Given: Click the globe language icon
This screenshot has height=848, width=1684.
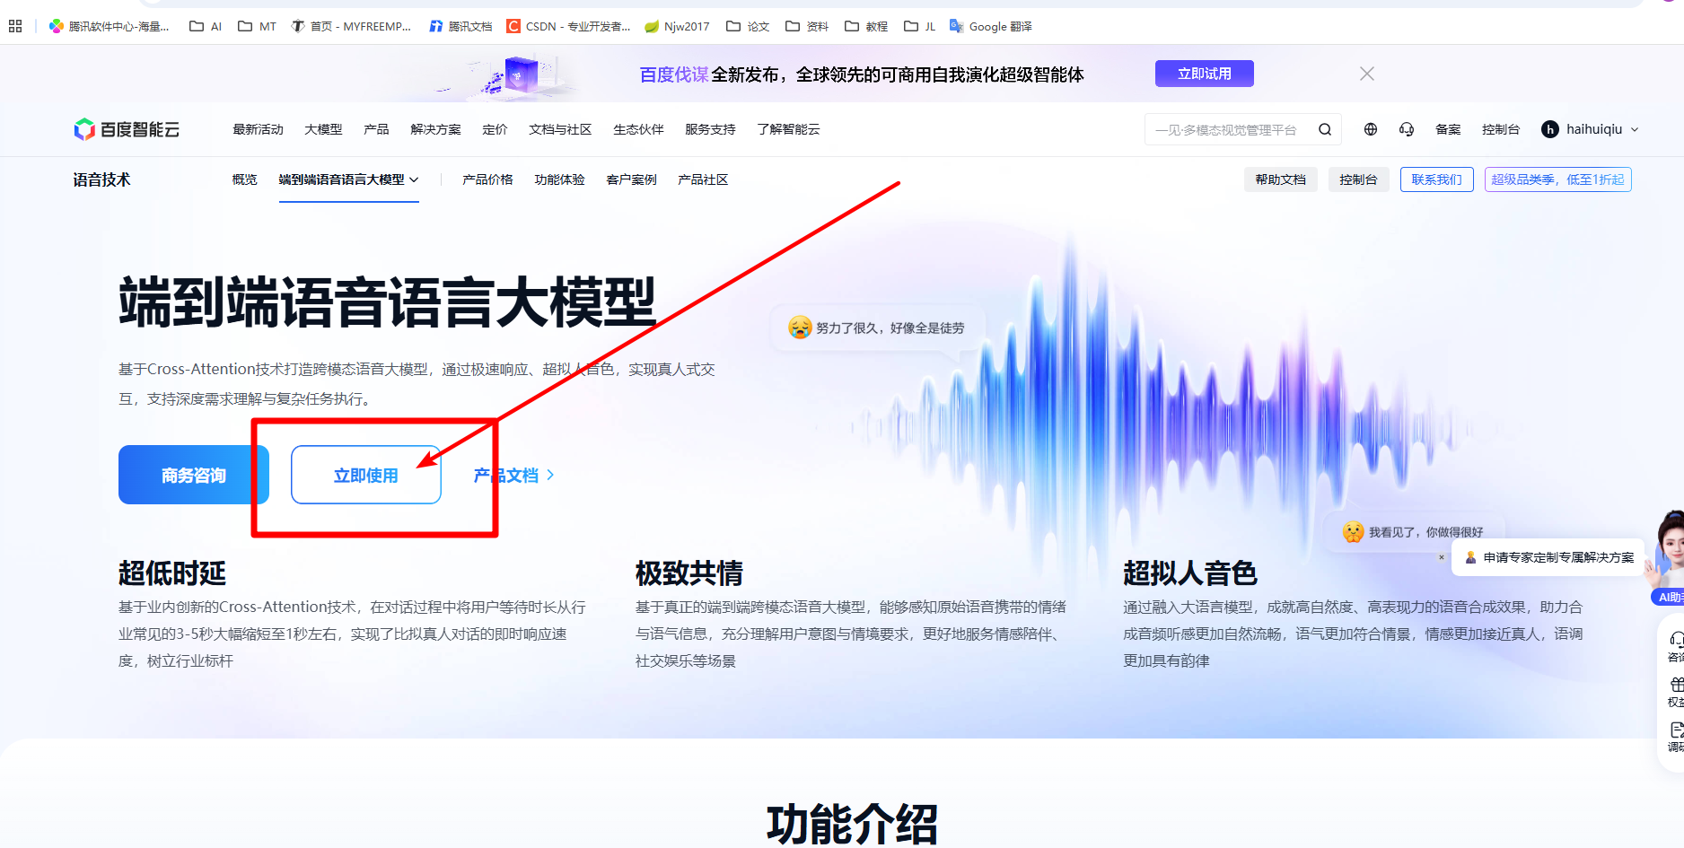Looking at the screenshot, I should coord(1371,129).
